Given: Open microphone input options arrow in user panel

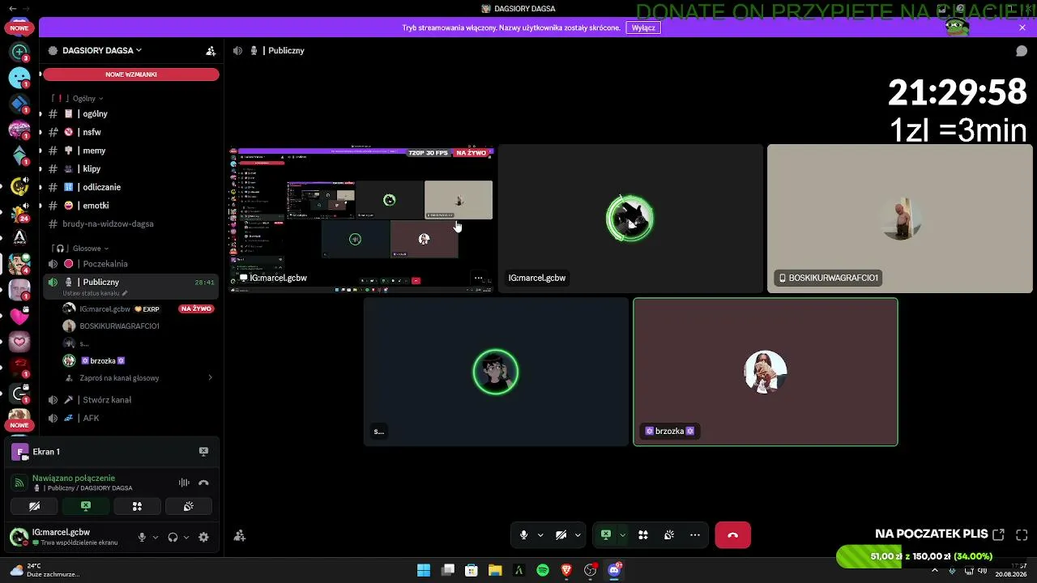Looking at the screenshot, I should [155, 537].
